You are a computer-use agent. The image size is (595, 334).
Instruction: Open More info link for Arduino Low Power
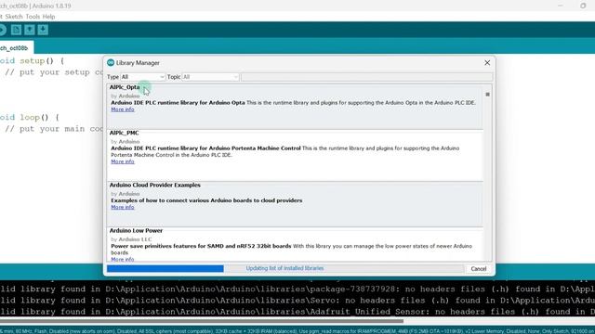click(x=123, y=260)
